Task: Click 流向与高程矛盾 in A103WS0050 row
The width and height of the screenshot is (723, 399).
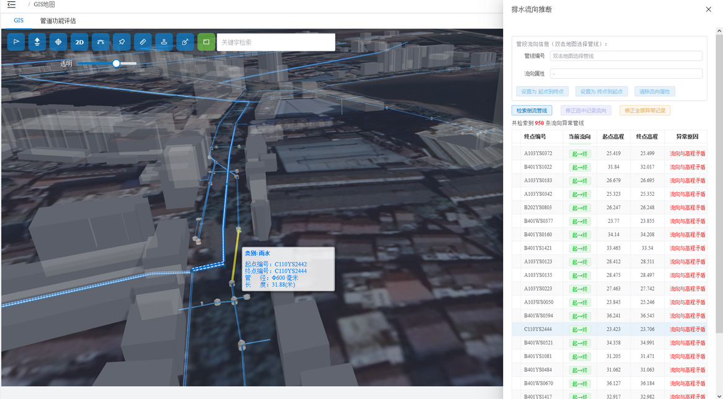Action: coord(688,302)
